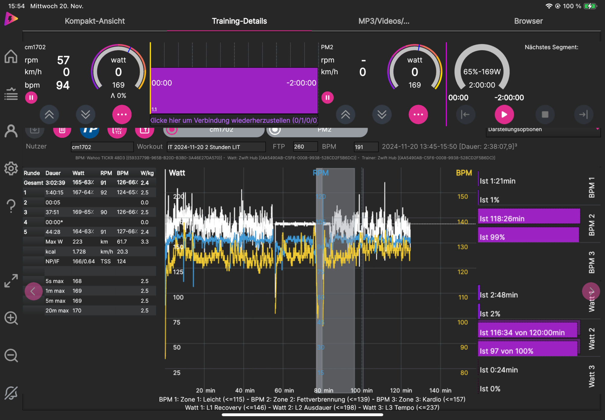Select the Gesamt row in lap table
The height and width of the screenshot is (420, 605).
point(90,183)
